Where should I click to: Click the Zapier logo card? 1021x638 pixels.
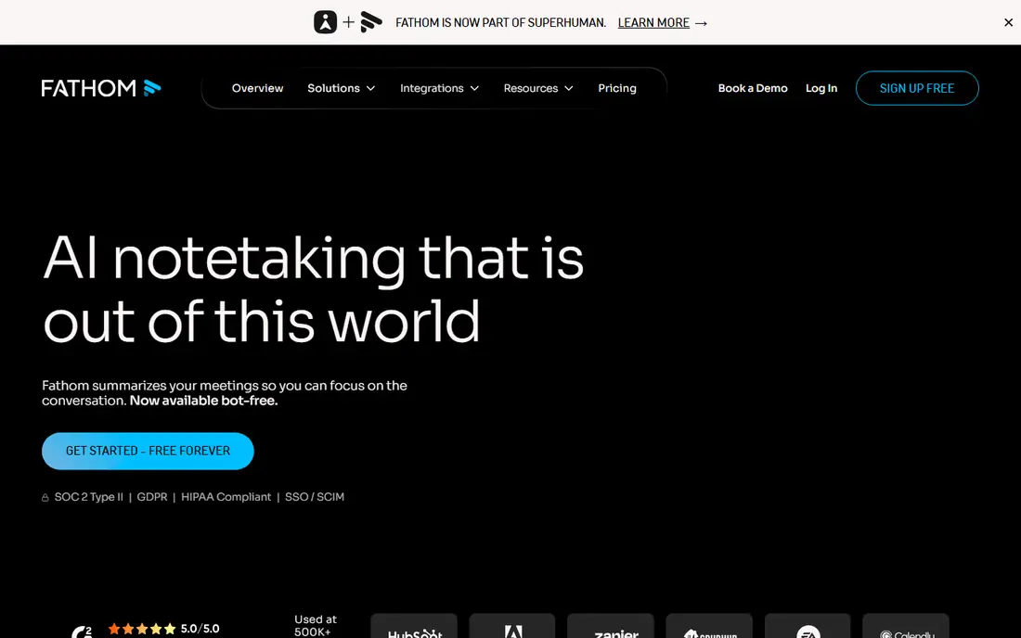(611, 626)
